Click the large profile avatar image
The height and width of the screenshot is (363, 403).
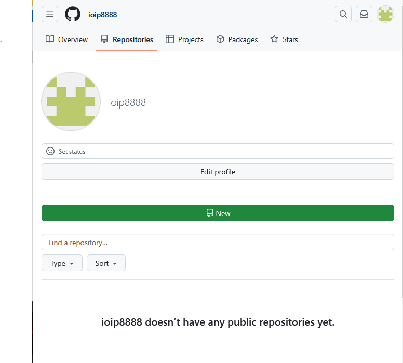coord(71,101)
